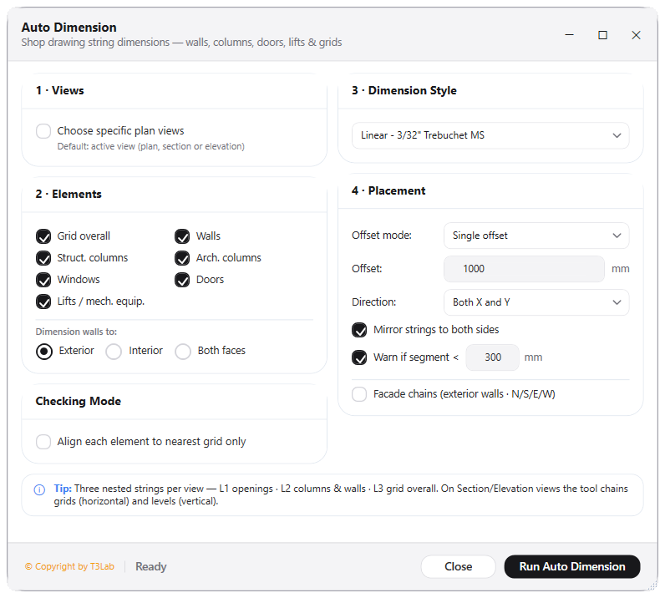665x598 pixels.
Task: Minimize the Auto Dimension window
Action: 570,35
